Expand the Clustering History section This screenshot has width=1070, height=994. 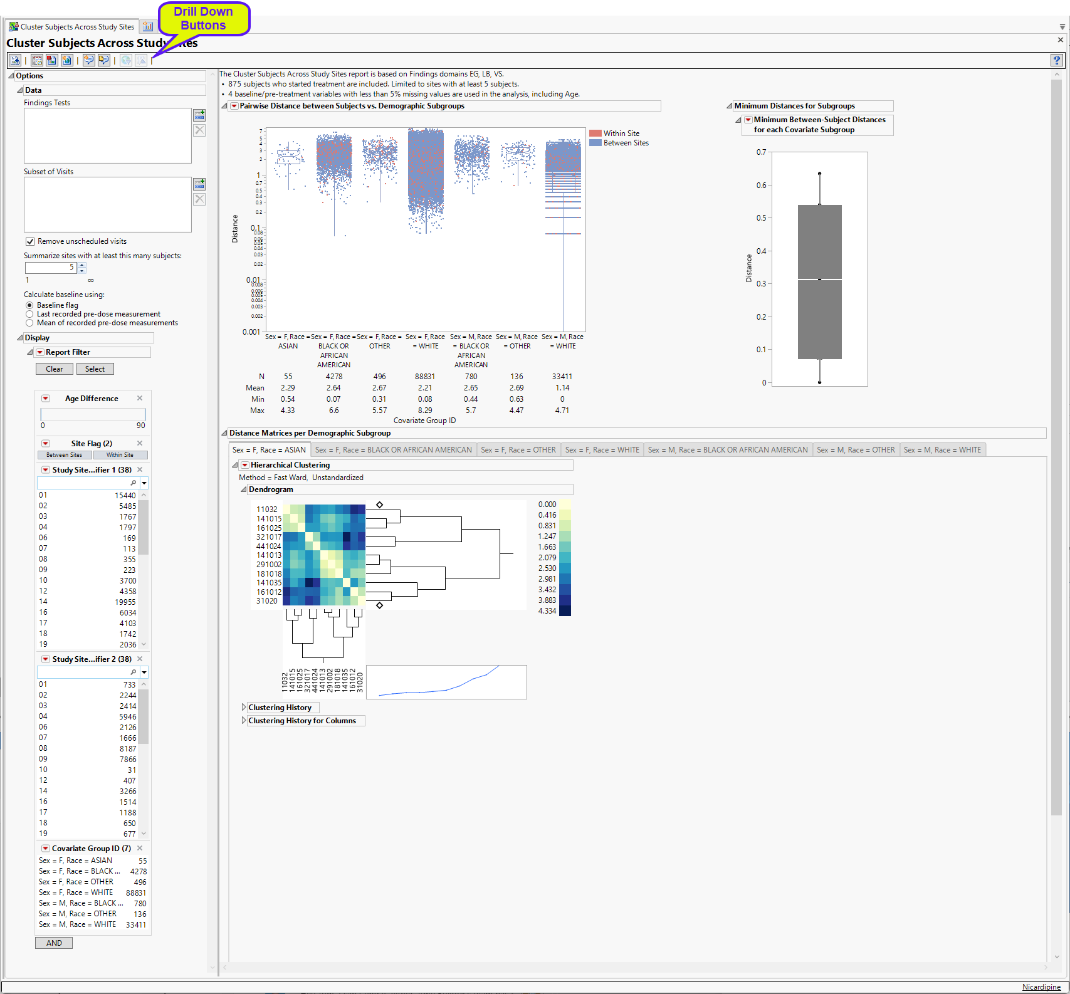tap(244, 708)
